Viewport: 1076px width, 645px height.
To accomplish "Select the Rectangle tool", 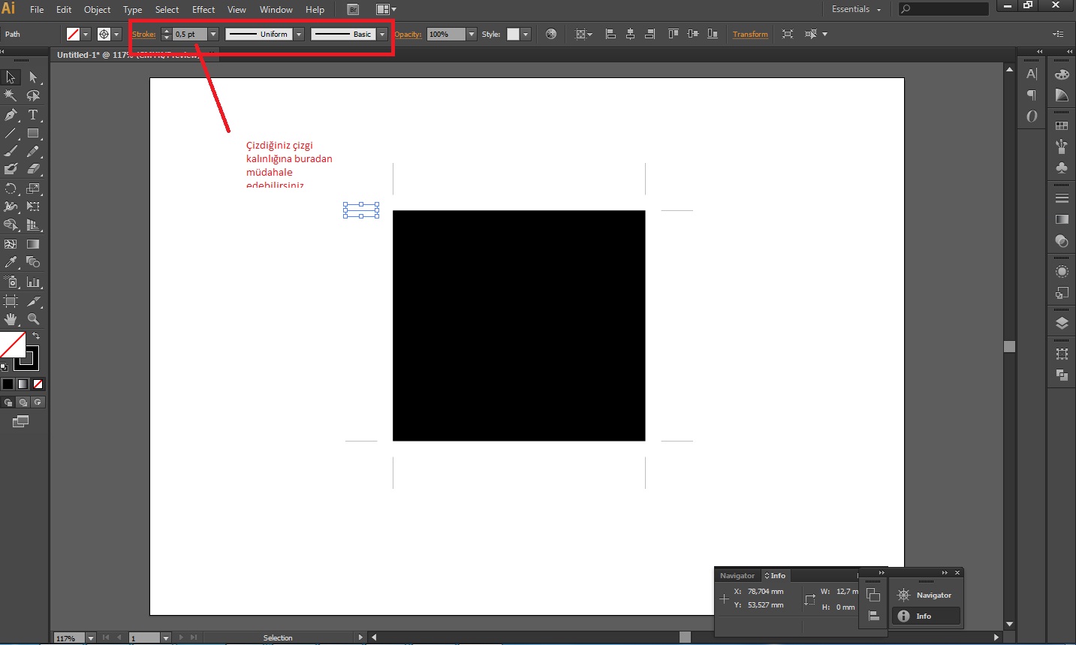I will tap(33, 134).
